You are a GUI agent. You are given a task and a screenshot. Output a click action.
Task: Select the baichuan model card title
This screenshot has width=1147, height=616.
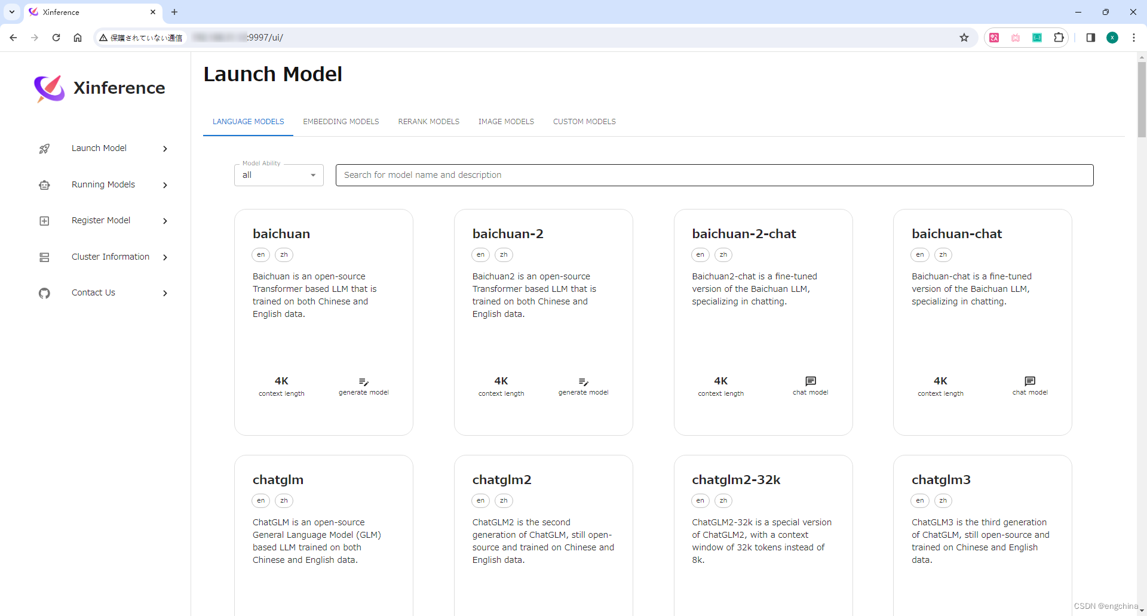click(281, 234)
